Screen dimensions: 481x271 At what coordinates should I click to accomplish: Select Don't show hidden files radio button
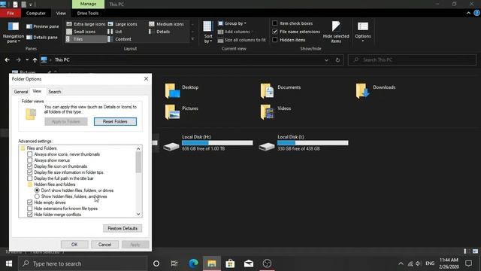click(x=37, y=190)
